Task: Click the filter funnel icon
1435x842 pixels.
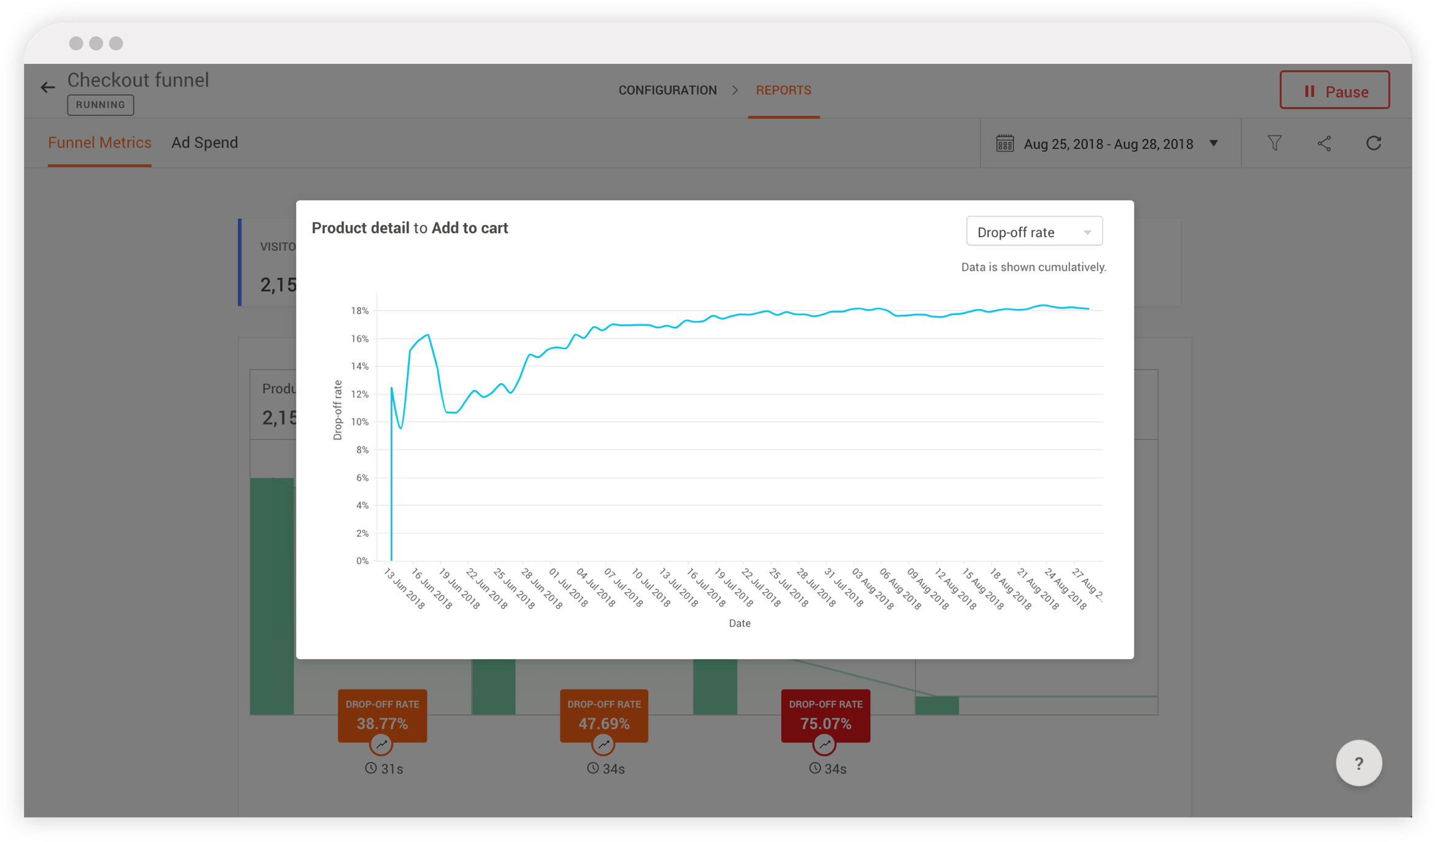Action: point(1274,144)
